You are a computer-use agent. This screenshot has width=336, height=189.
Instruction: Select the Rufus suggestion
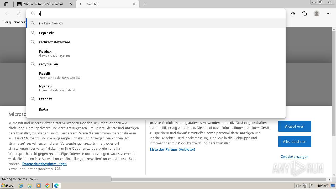coord(156,110)
